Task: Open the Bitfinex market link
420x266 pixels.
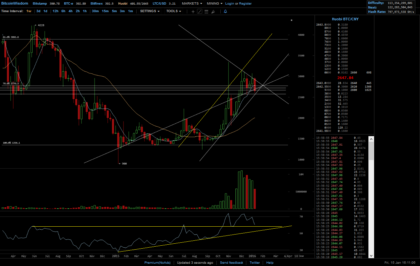Action: (x=102, y=4)
